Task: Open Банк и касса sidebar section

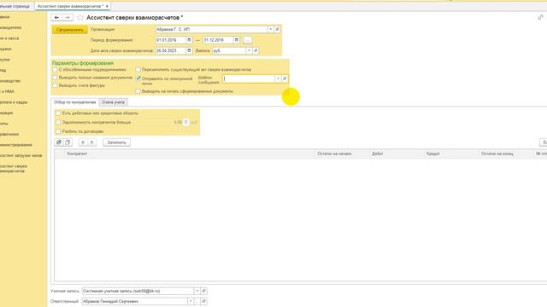Action: coord(9,38)
